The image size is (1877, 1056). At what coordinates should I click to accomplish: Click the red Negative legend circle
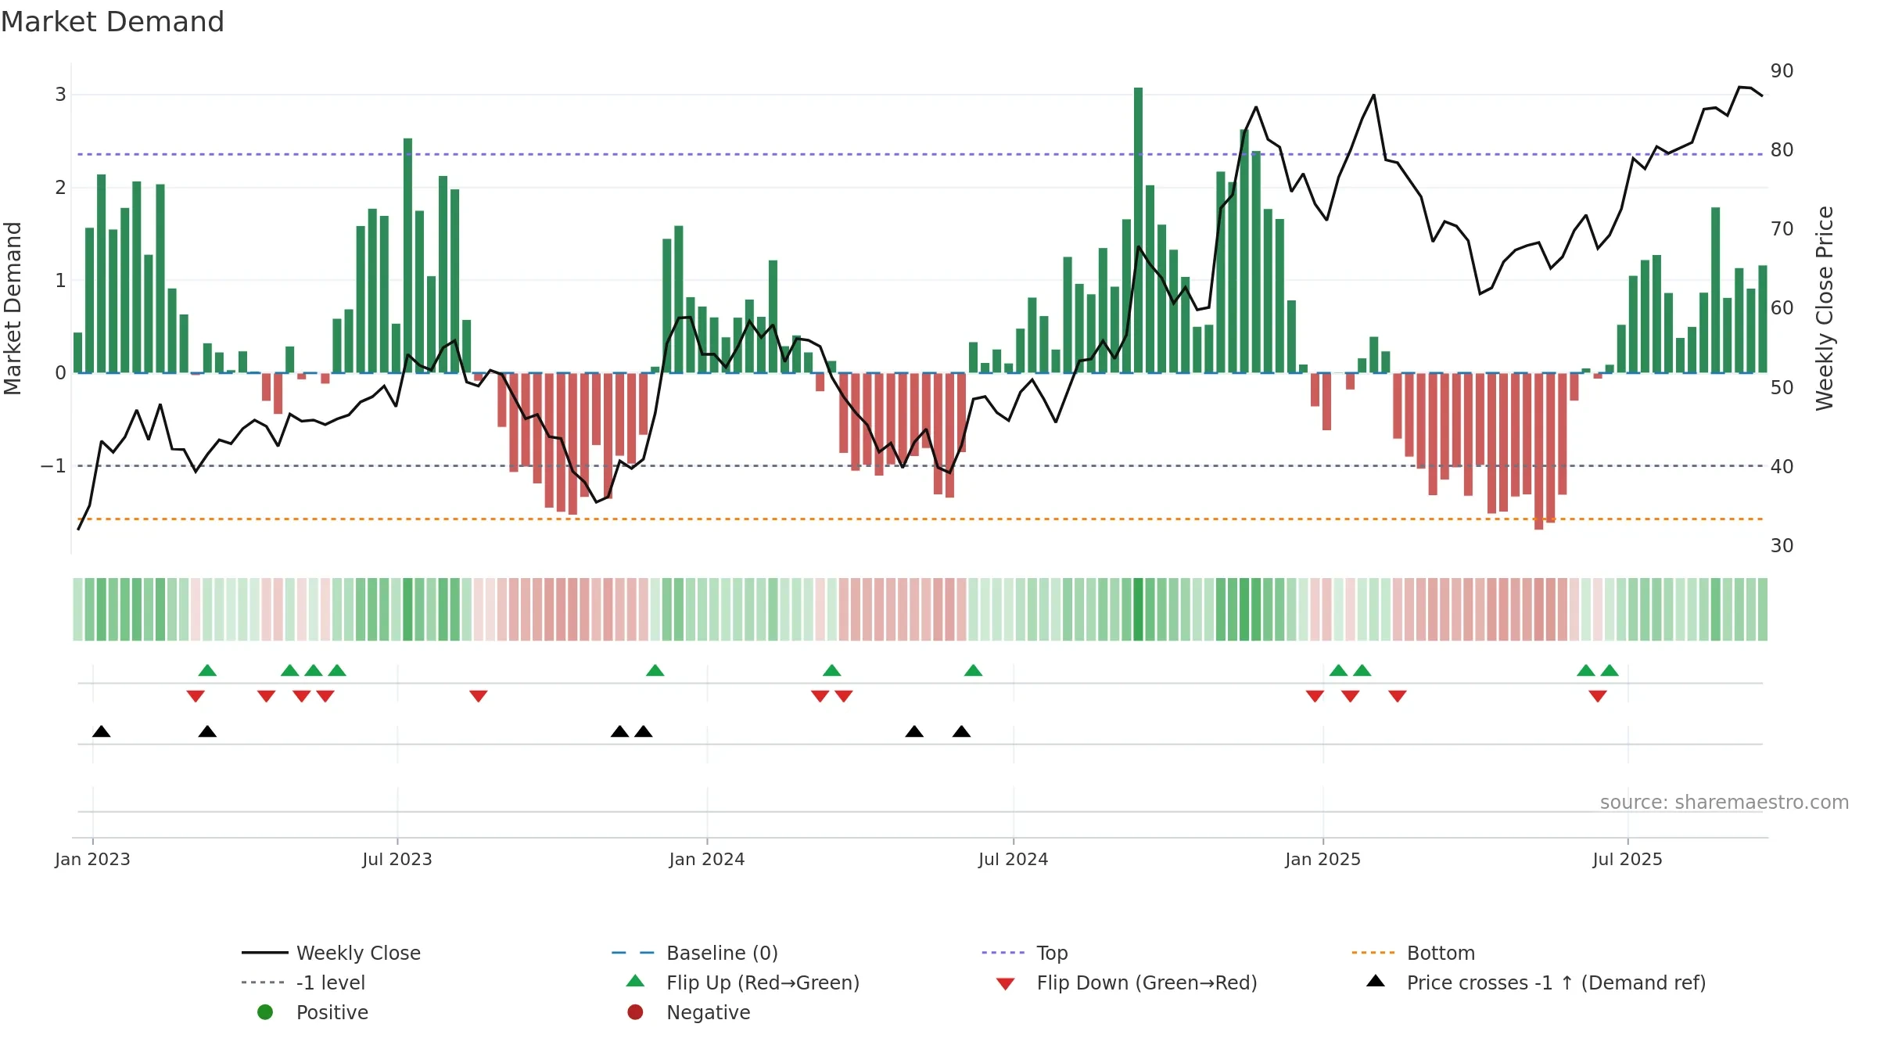coord(635,1012)
